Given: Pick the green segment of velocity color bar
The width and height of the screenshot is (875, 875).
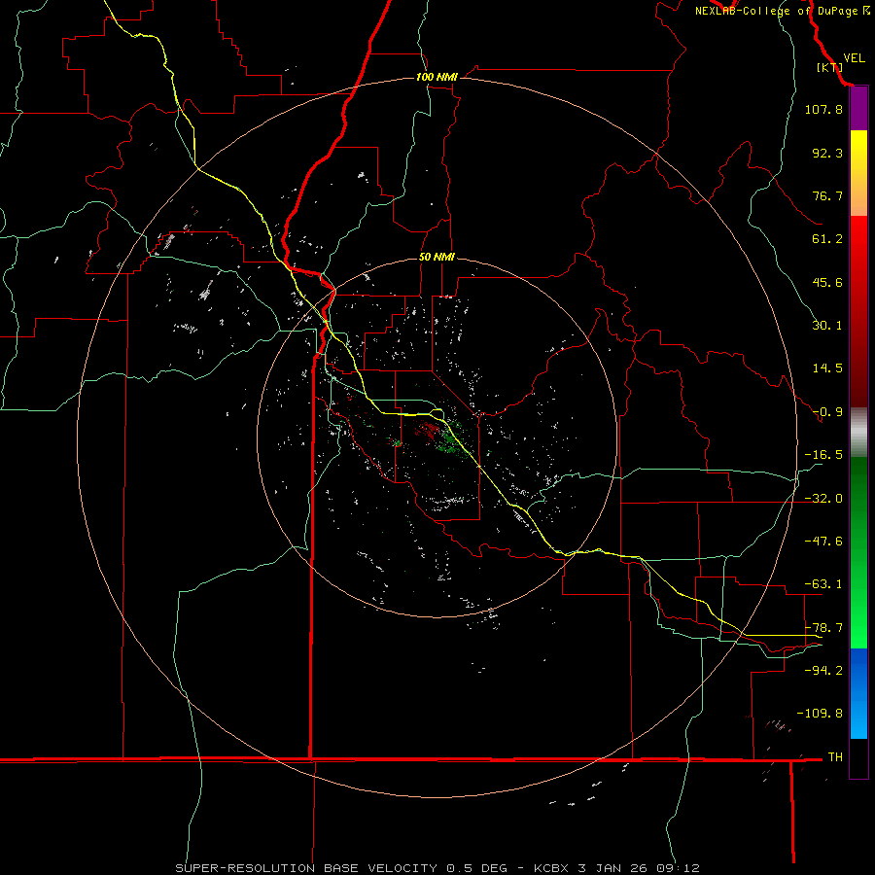Looking at the screenshot, I should pyautogui.click(x=858, y=552).
